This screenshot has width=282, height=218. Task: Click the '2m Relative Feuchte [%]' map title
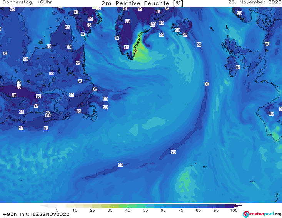coord(142,3)
